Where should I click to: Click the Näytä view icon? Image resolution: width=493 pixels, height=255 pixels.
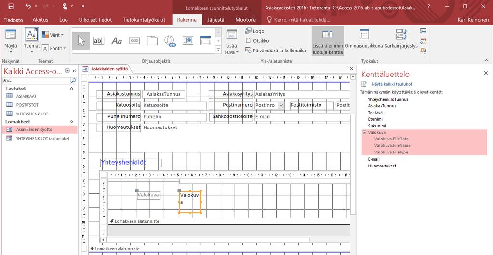11,35
